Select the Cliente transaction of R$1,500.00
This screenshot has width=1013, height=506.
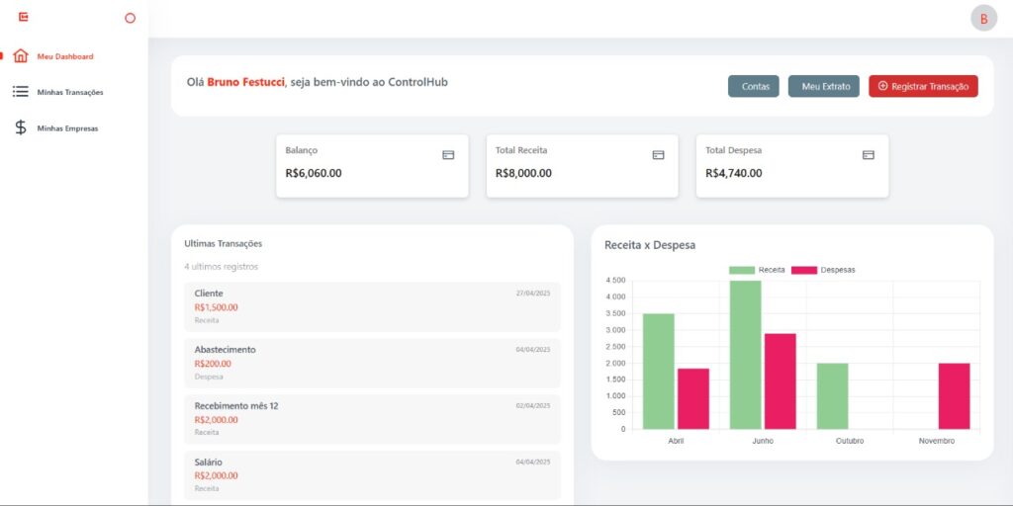click(x=372, y=306)
